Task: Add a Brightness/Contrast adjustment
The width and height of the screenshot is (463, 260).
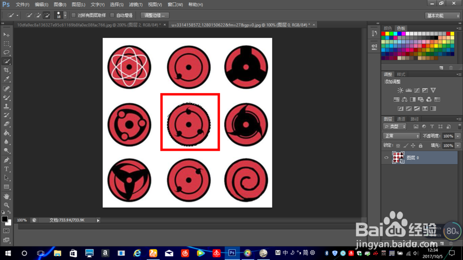Action: coord(400,90)
